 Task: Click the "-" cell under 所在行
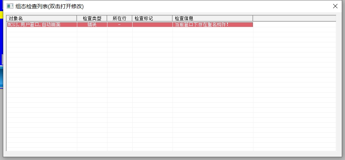click(119, 25)
